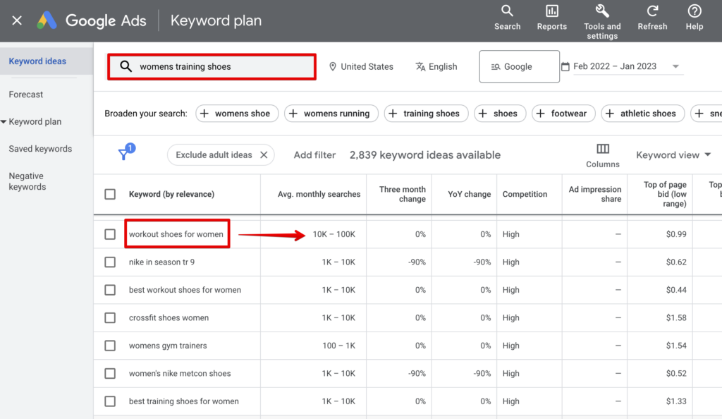Viewport: 722px width, 419px height.
Task: Check the 'workout shoes for women' row
Action: pos(110,234)
